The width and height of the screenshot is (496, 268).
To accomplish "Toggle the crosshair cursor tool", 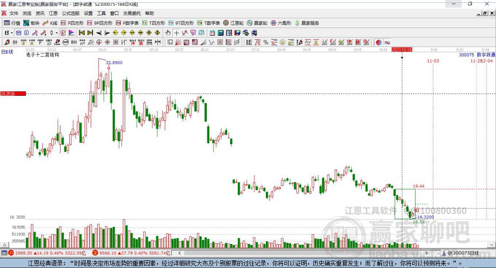I will [176, 33].
